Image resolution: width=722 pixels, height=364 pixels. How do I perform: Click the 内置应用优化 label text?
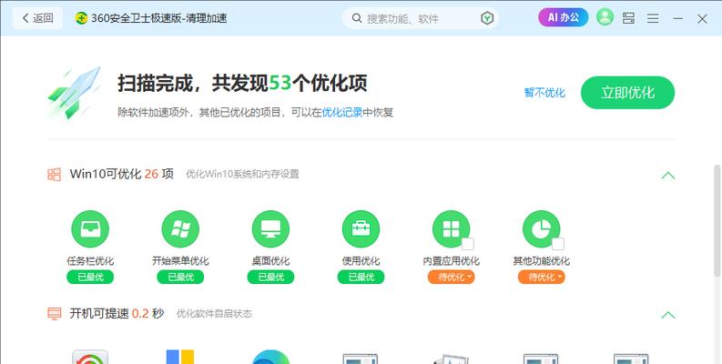point(452,261)
